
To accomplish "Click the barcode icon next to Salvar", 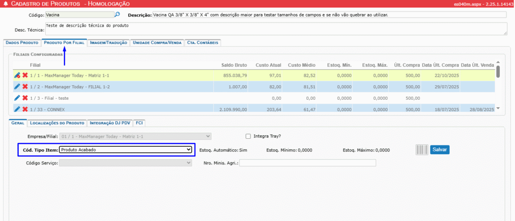I will click(421, 149).
